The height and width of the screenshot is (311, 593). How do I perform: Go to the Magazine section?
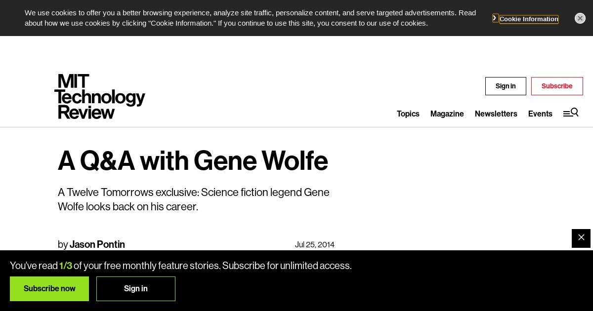click(447, 114)
